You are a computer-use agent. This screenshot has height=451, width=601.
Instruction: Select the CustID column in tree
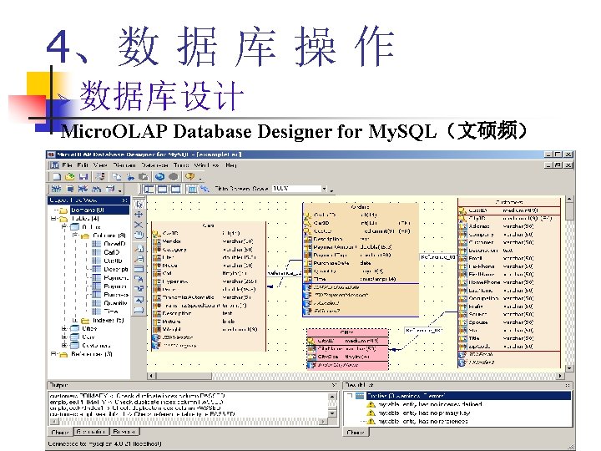point(113,261)
